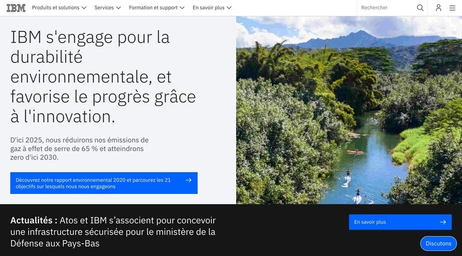
Task: Expand Formation et support chevron
Action: [182, 8]
